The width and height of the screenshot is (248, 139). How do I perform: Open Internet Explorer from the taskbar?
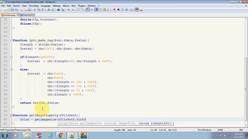(x=50, y=136)
